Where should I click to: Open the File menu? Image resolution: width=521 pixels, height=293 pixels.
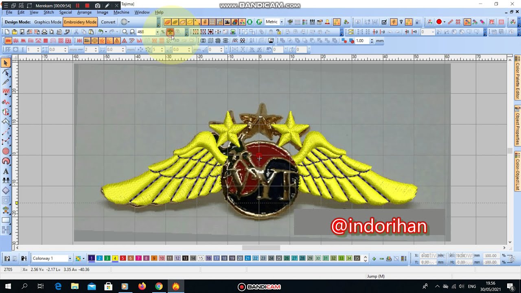pyautogui.click(x=9, y=12)
